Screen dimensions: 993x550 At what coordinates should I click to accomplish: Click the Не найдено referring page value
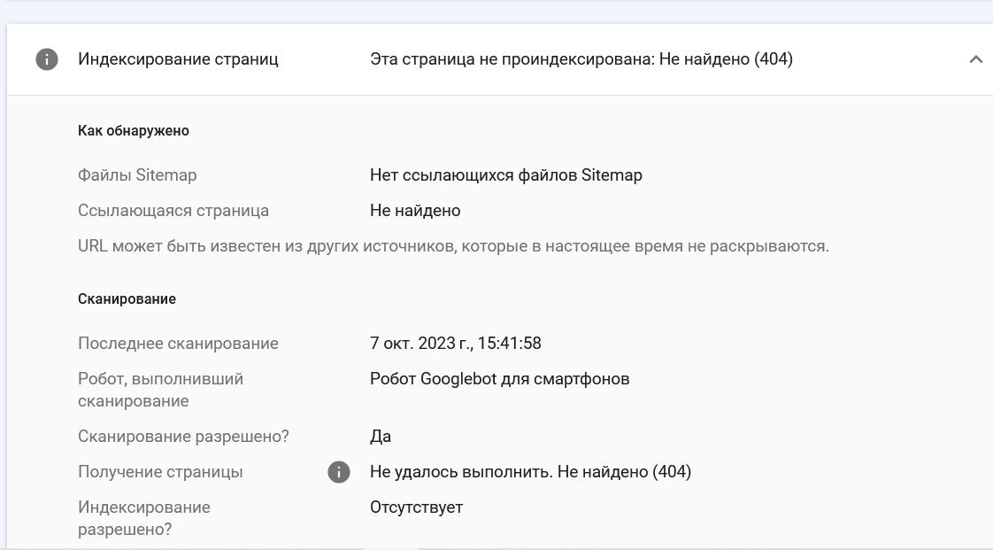[415, 211]
